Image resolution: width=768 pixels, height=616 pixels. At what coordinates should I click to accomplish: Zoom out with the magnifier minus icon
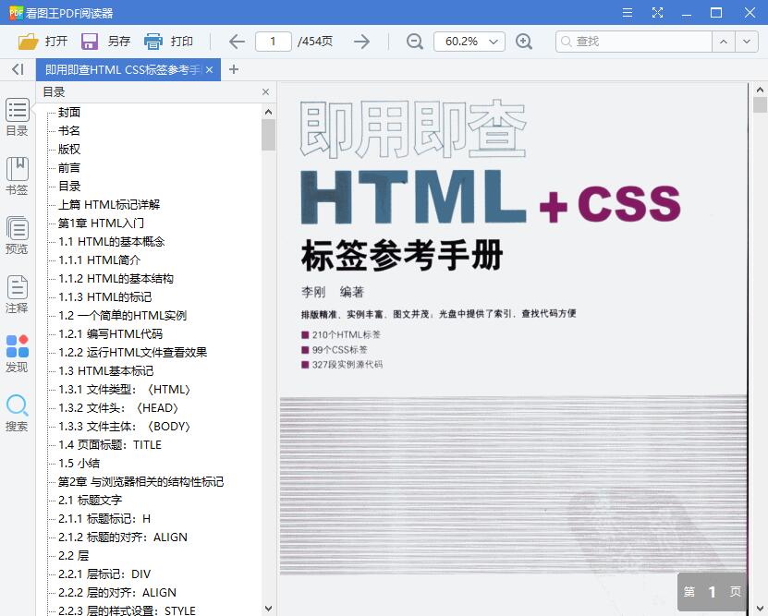[x=414, y=41]
